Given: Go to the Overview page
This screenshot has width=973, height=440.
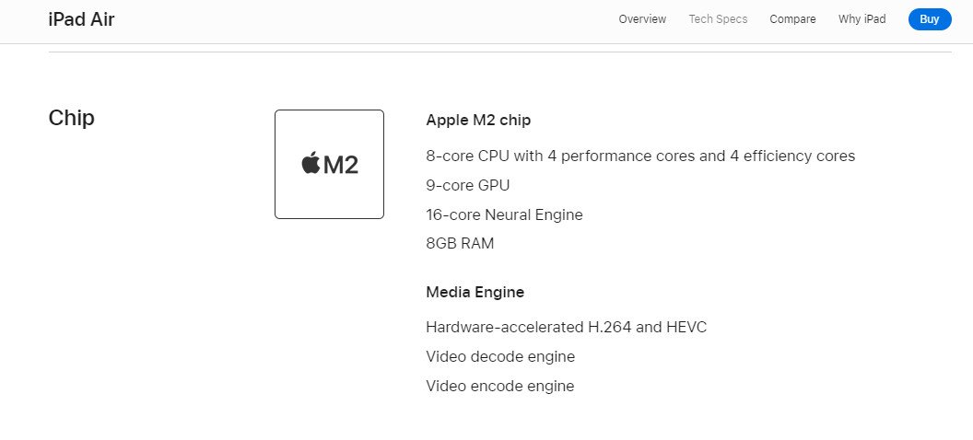Looking at the screenshot, I should point(642,19).
